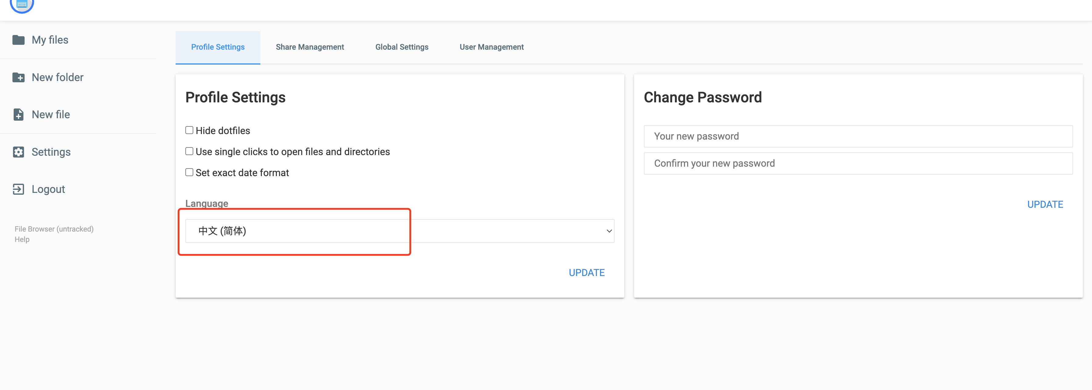This screenshot has height=390, width=1092.
Task: Go to the User Management tab
Action: pyautogui.click(x=491, y=47)
